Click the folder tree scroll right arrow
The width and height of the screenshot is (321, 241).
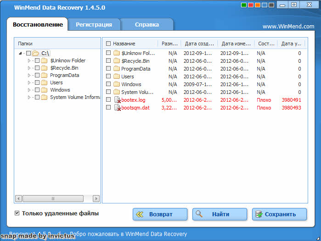96,198
